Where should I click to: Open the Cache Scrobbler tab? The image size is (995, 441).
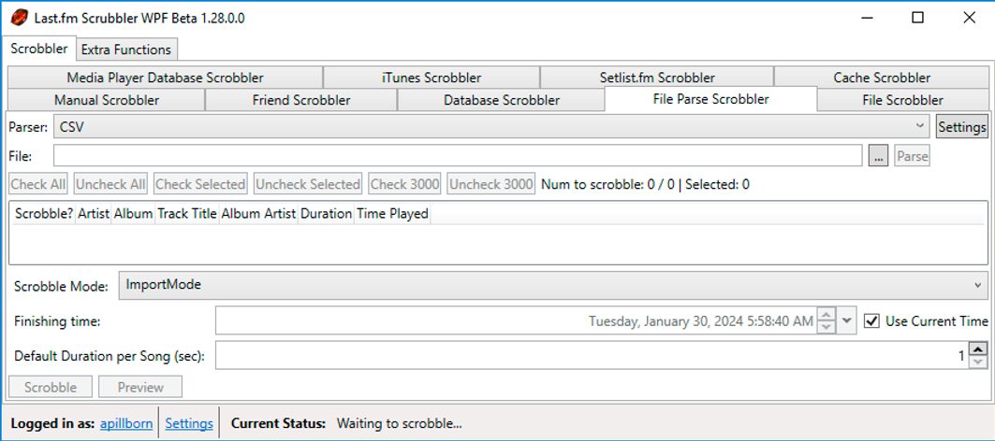point(882,78)
